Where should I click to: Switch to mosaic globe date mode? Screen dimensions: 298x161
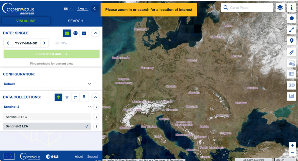click(75, 33)
